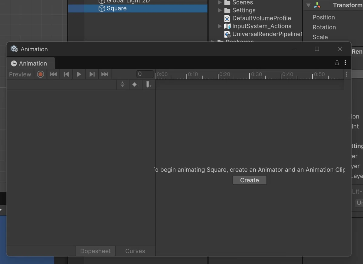Open the Animation tab options menu
This screenshot has height=264, width=363.
pos(345,63)
